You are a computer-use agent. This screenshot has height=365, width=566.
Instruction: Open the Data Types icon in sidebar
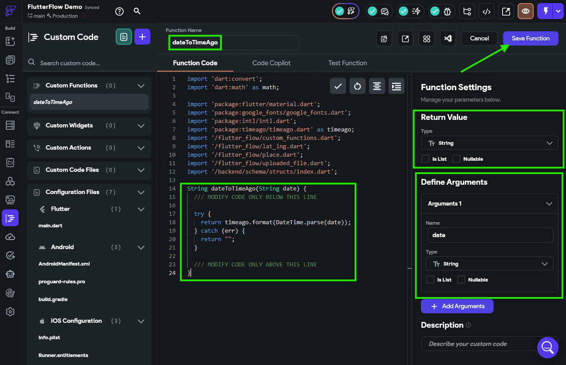pos(10,144)
